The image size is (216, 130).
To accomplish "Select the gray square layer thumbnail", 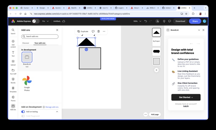I will coord(156,61).
